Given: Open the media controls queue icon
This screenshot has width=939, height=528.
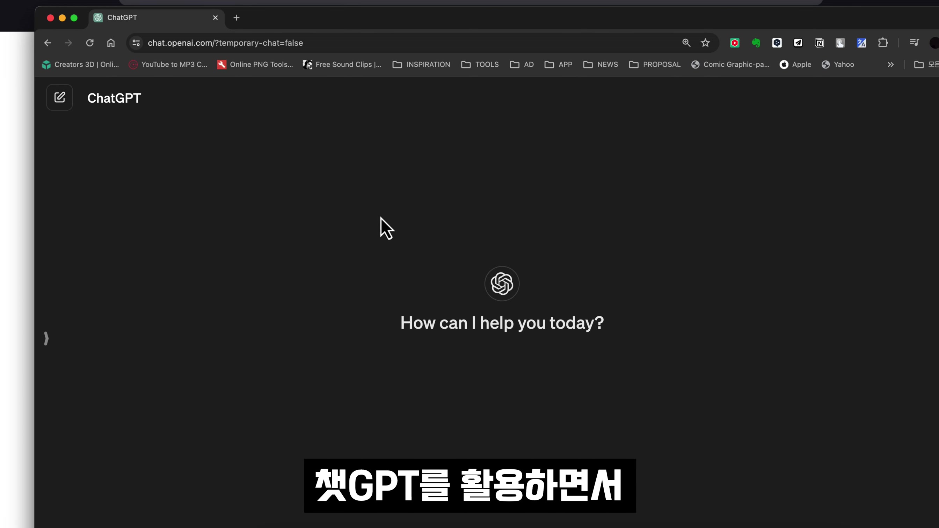Looking at the screenshot, I should 914,43.
